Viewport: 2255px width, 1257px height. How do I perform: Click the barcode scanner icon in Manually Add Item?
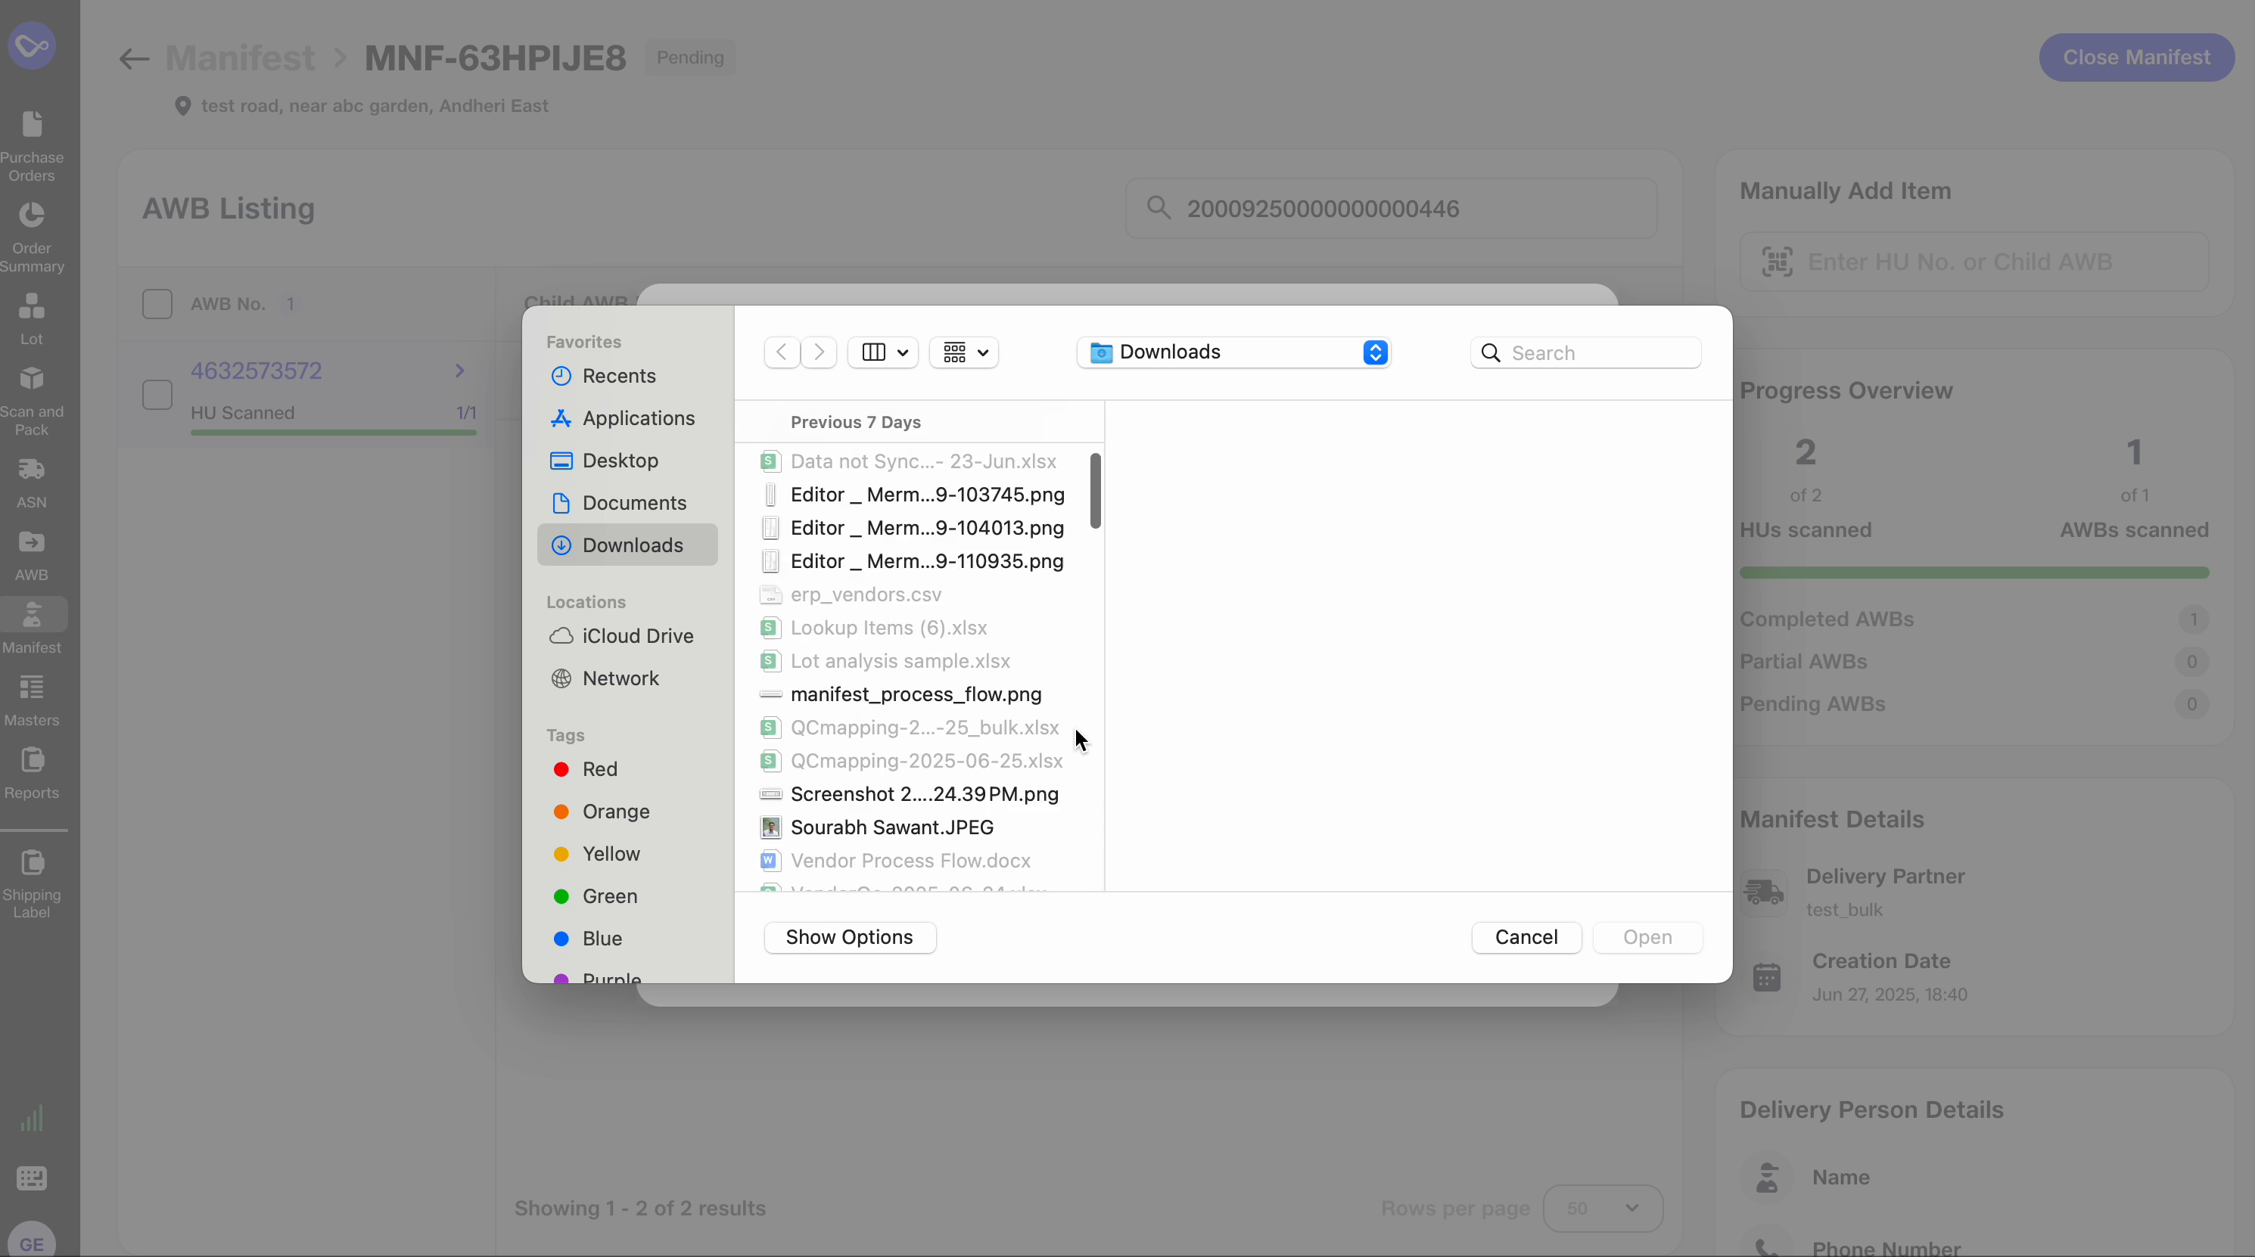point(1776,262)
